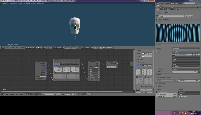Click the World preview thumbnail image
201x115 pixels.
(178, 33)
